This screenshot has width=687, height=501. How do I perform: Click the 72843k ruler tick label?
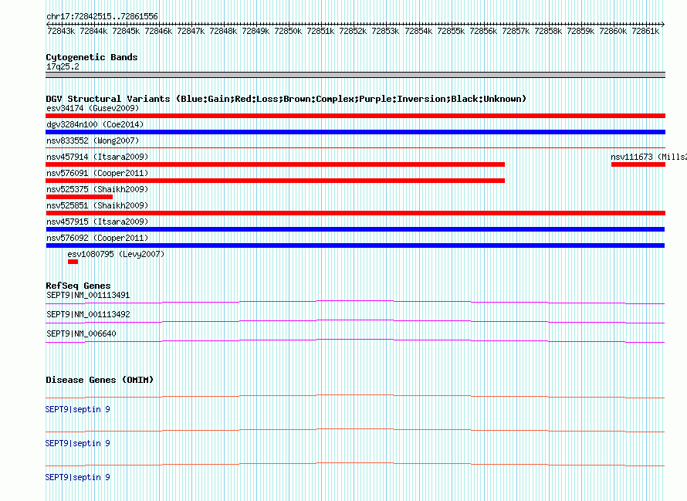pos(61,31)
